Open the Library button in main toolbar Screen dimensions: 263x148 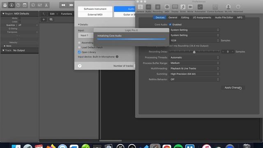tap(5, 5)
